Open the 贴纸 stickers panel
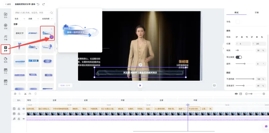 [5, 60]
